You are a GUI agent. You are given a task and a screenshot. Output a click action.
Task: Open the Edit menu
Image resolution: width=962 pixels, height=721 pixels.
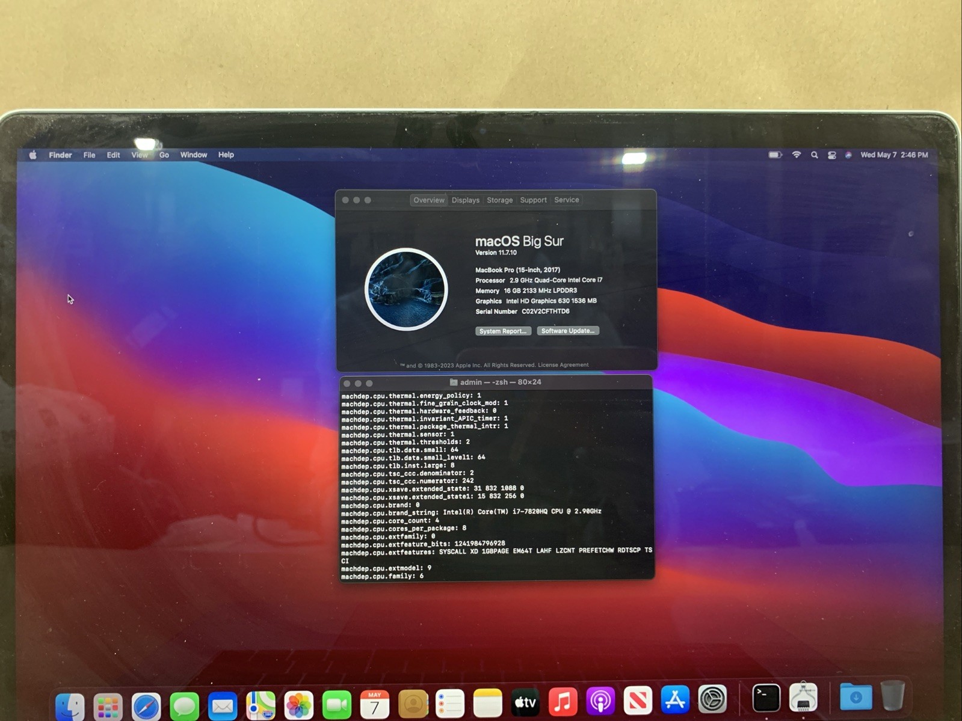tap(113, 155)
